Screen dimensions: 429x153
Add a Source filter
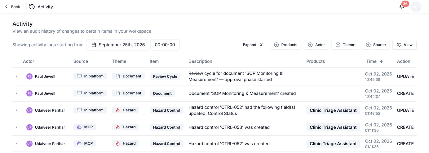(376, 45)
